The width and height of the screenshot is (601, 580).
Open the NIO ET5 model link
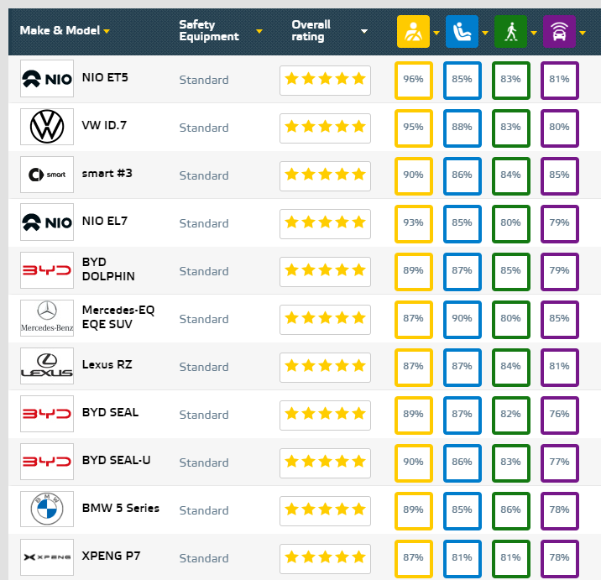(x=105, y=77)
